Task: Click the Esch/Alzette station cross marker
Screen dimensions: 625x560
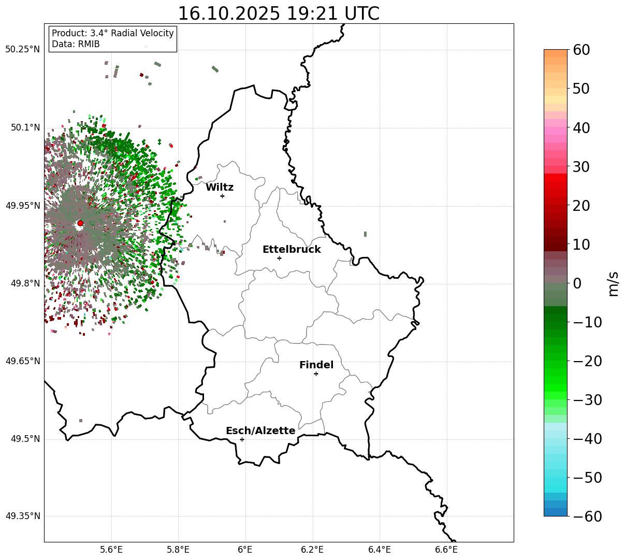Action: [242, 439]
